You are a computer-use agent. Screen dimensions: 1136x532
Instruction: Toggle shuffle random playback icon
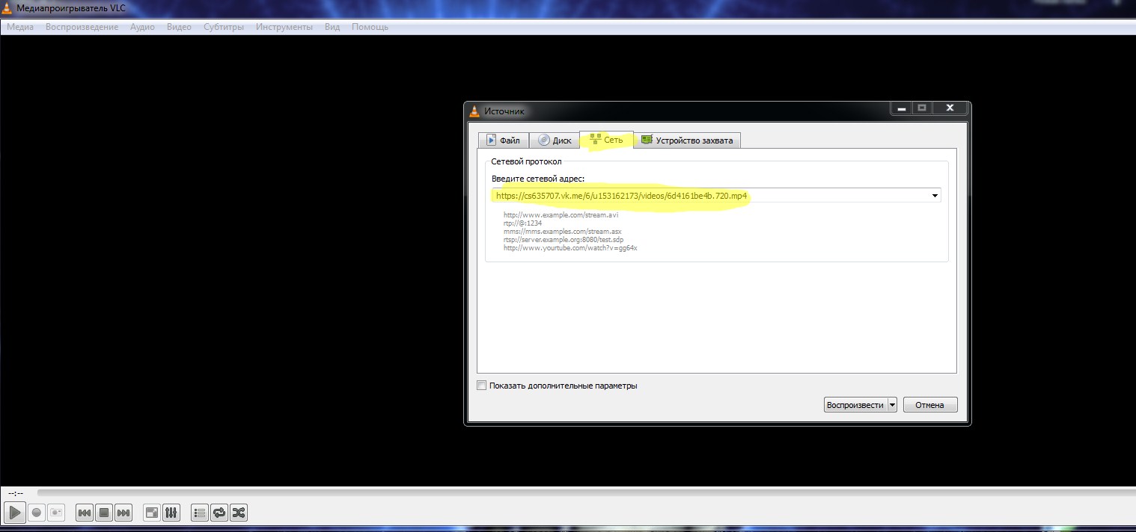click(x=239, y=513)
